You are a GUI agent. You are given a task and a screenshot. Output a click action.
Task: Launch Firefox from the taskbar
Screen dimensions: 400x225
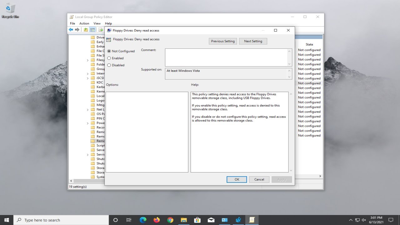coord(157,220)
